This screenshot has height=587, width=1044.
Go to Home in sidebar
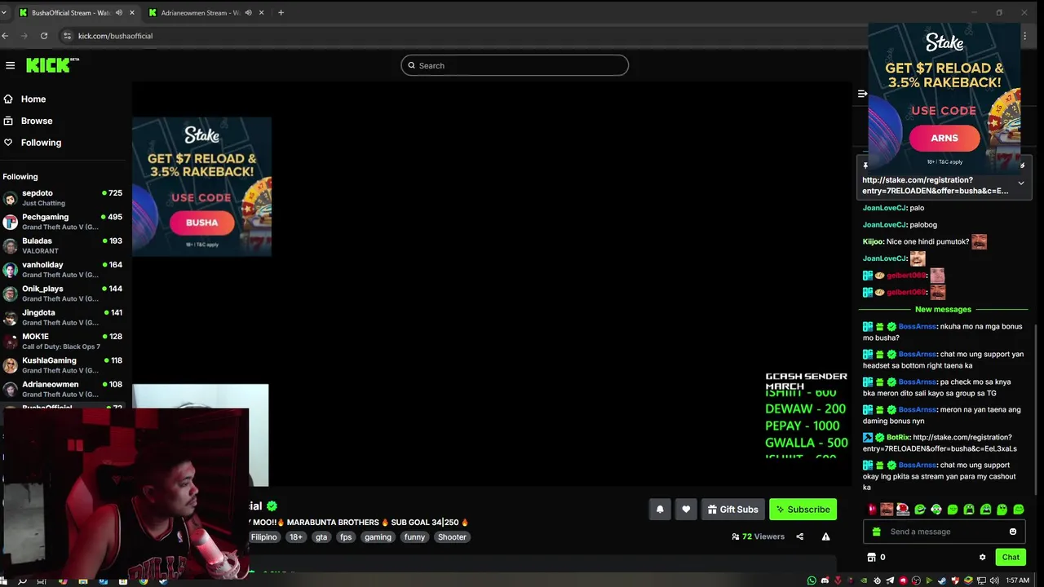pyautogui.click(x=33, y=99)
